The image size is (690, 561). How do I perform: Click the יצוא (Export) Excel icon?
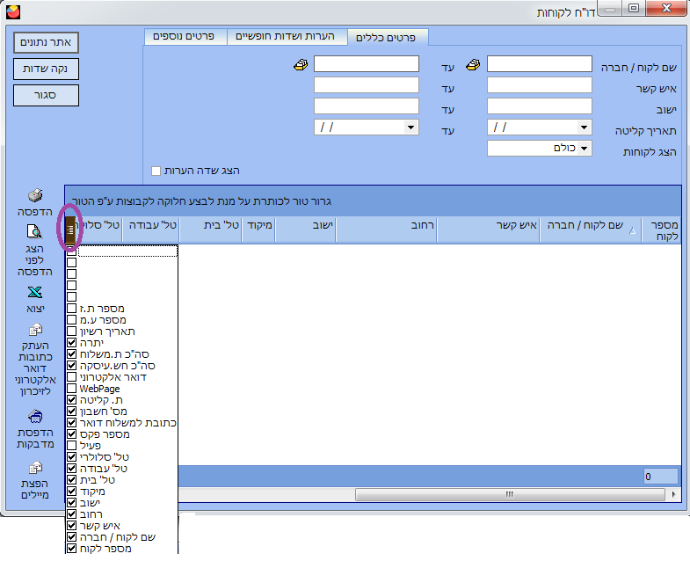coord(35,293)
